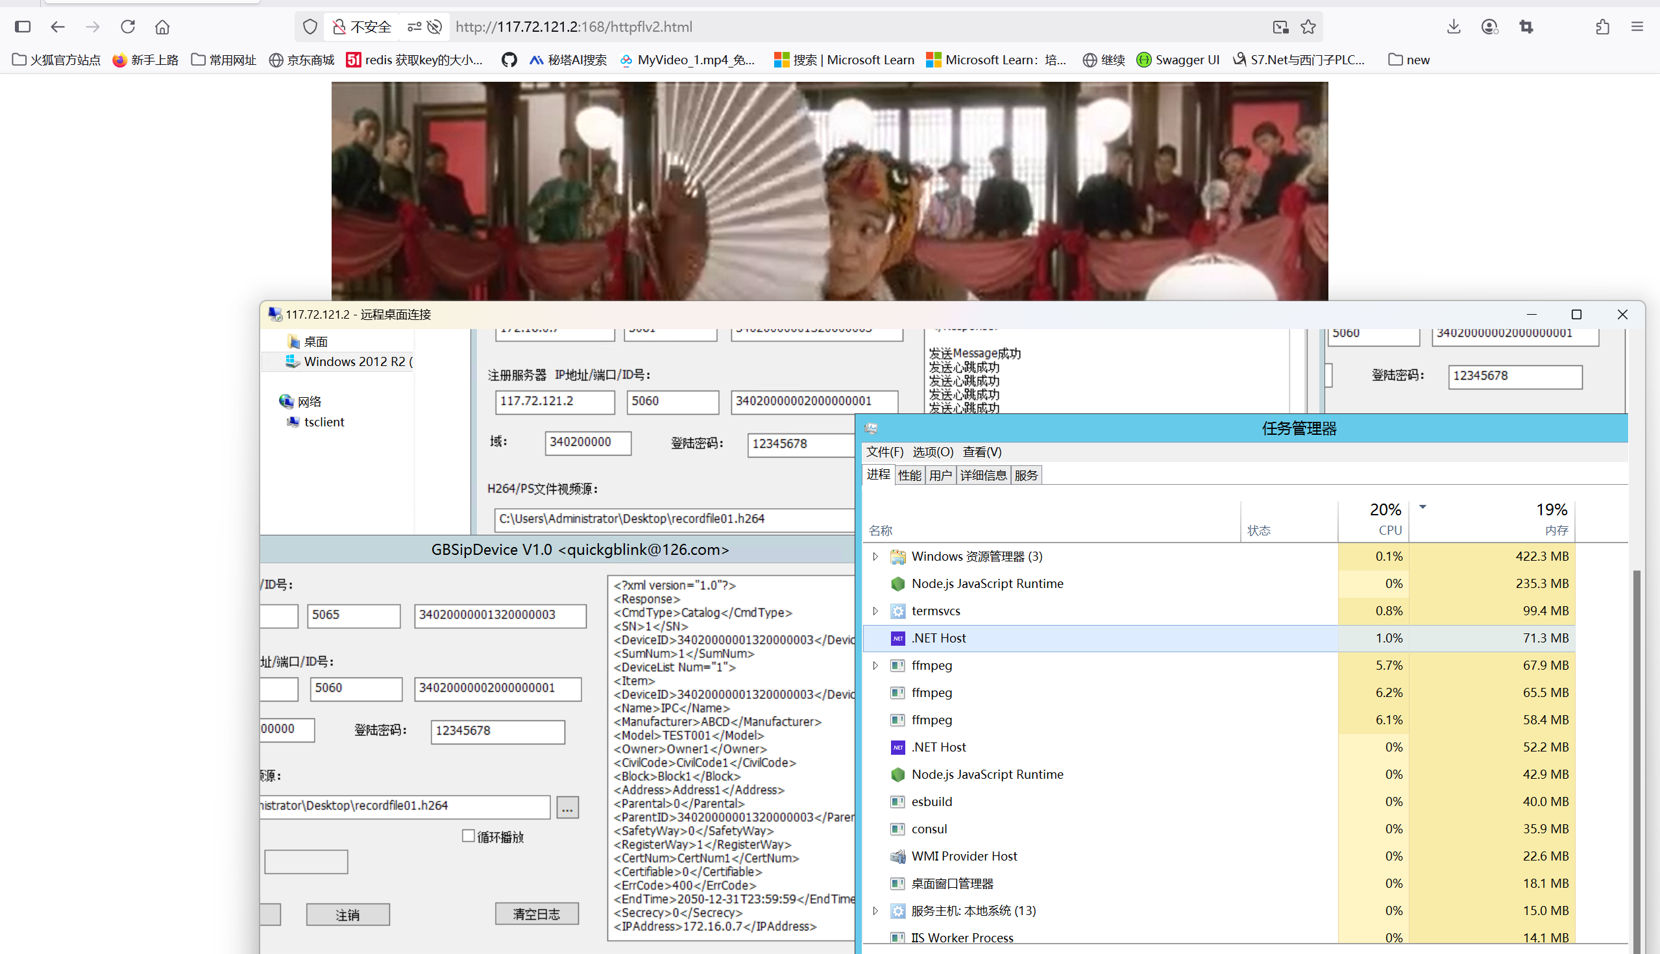Click the 清空日志 button
This screenshot has height=954, width=1660.
point(537,914)
